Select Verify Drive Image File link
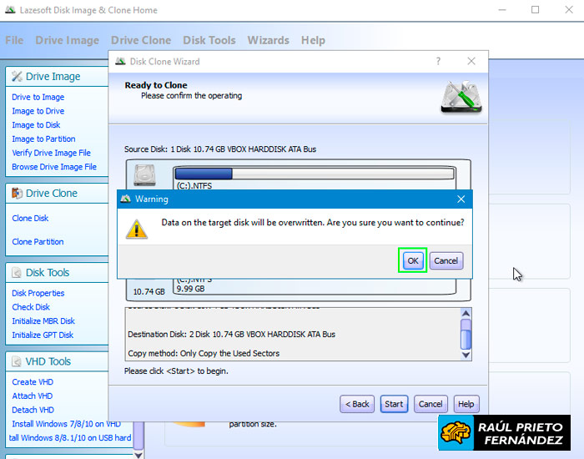Image resolution: width=584 pixels, height=459 pixels. click(x=51, y=154)
